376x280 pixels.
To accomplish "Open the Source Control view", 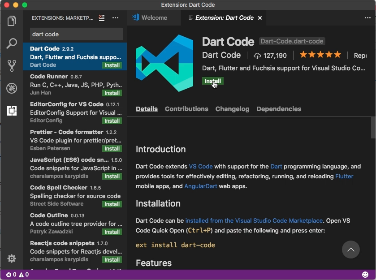I will click(x=12, y=66).
